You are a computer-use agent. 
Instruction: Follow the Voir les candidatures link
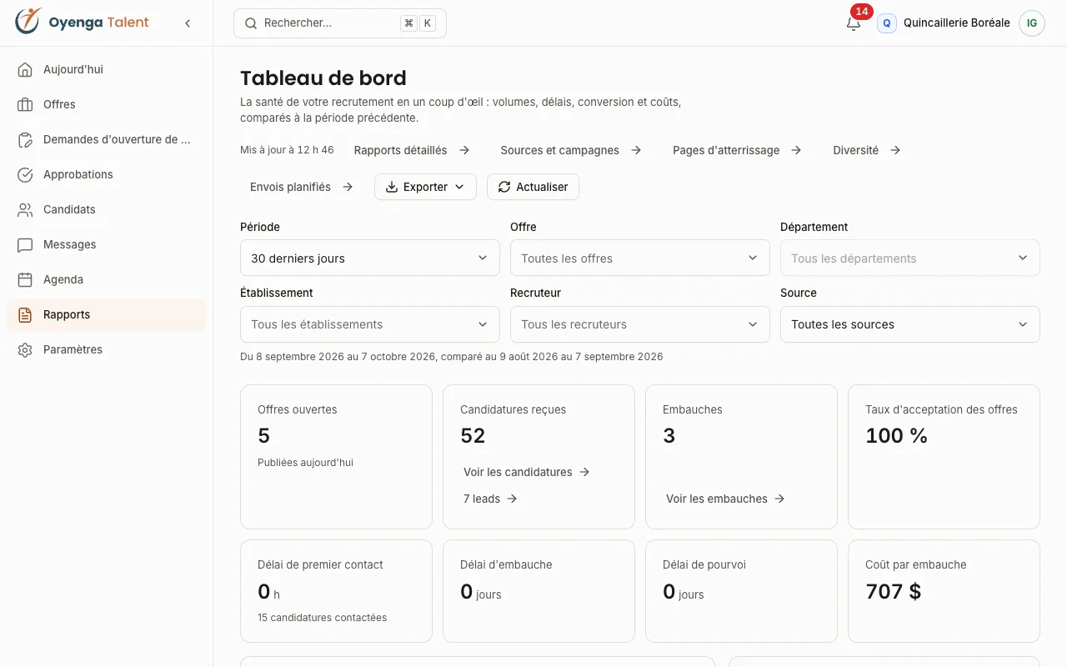tap(527, 472)
